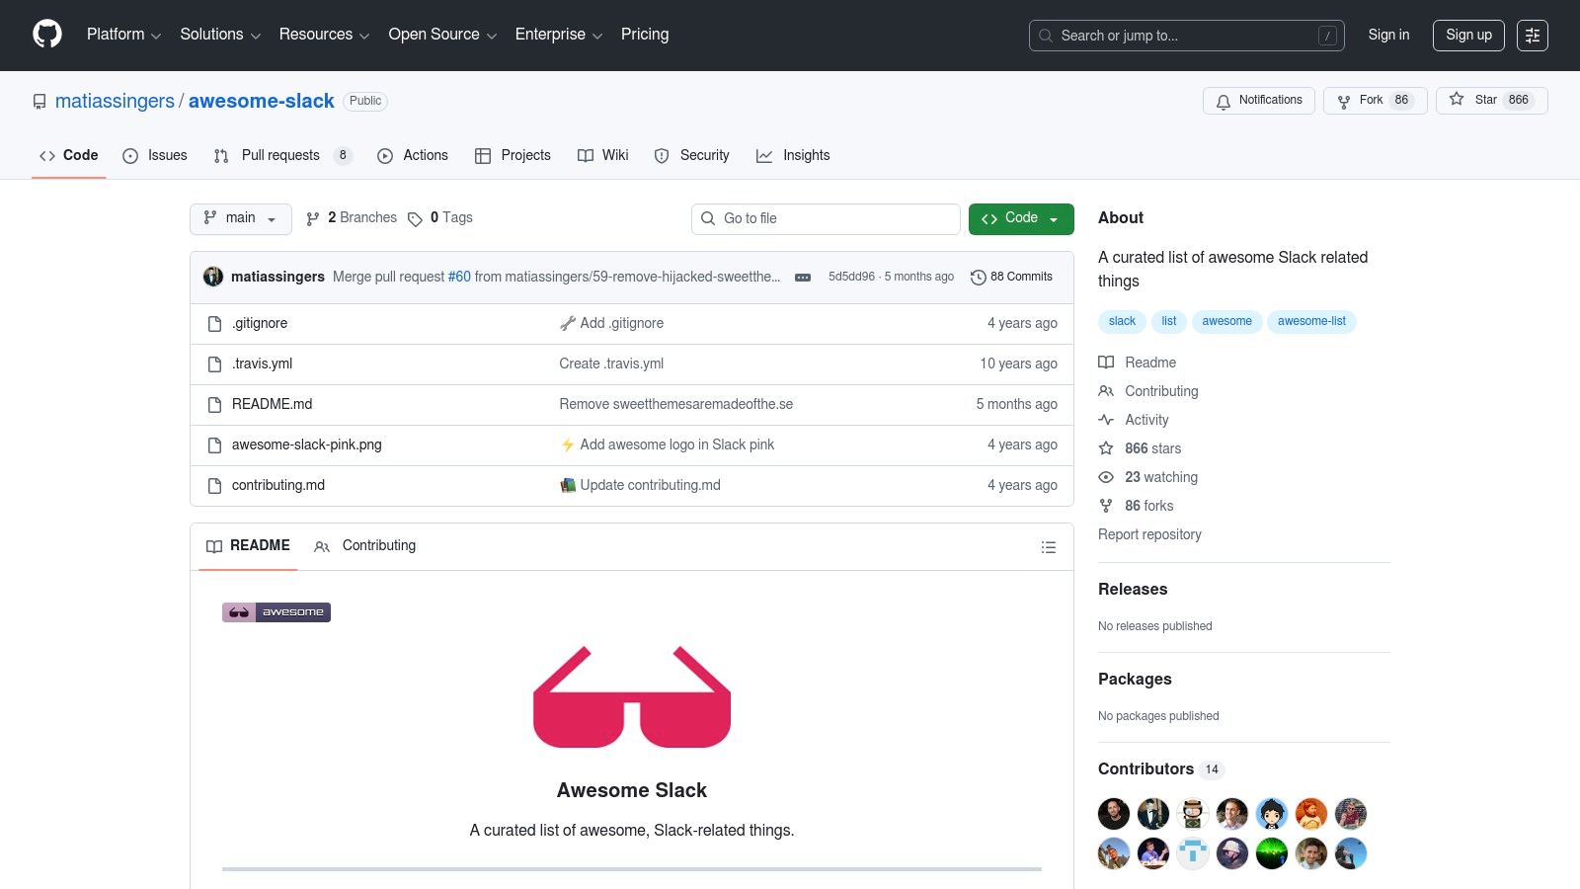Expand the Open Source menu
Screen dimensions: 1580x889
442,35
